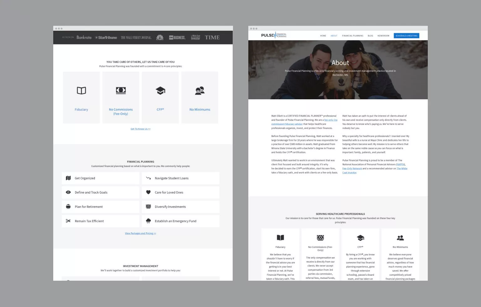Follow the View Packages and Pricing link

(x=141, y=233)
